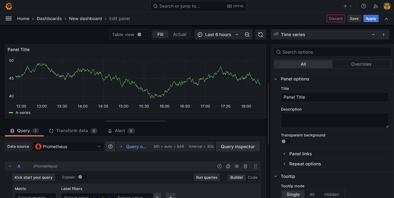Viewport: 394px width, 198px height.
Task: Enable the Table view switch
Action: tap(141, 35)
